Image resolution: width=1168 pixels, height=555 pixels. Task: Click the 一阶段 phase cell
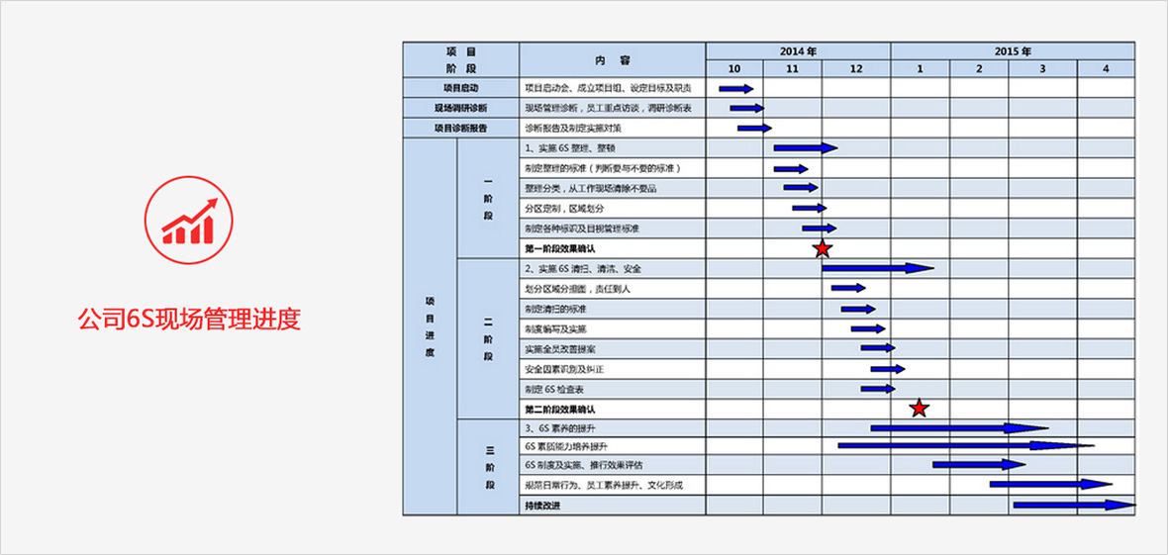[487, 198]
